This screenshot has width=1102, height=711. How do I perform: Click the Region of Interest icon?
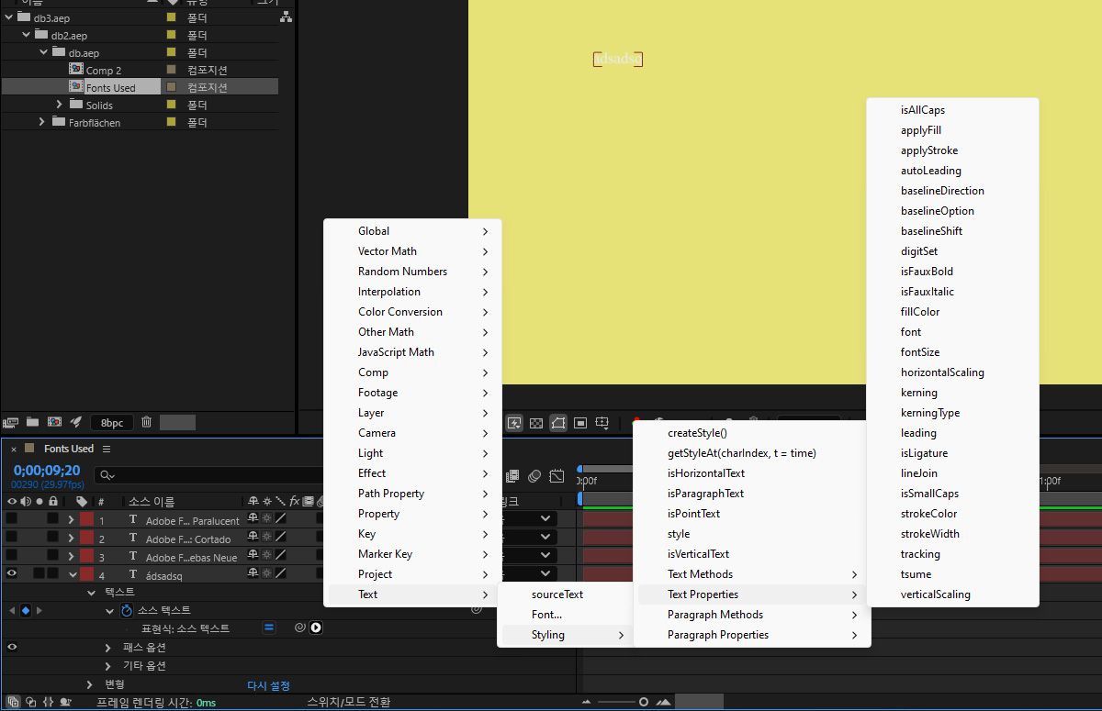[580, 423]
